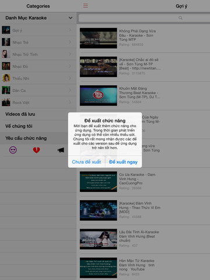210x280 pixels.
Task: Click the purple smiley face icon
Action: tap(13, 150)
